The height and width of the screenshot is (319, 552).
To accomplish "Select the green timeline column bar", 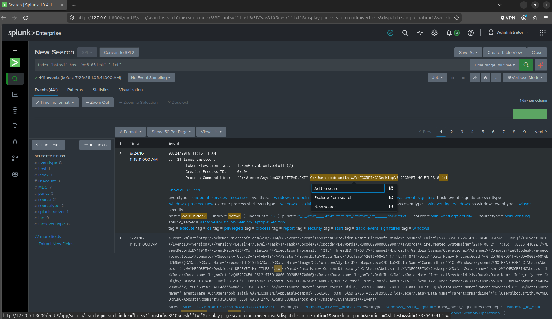I will [530, 114].
